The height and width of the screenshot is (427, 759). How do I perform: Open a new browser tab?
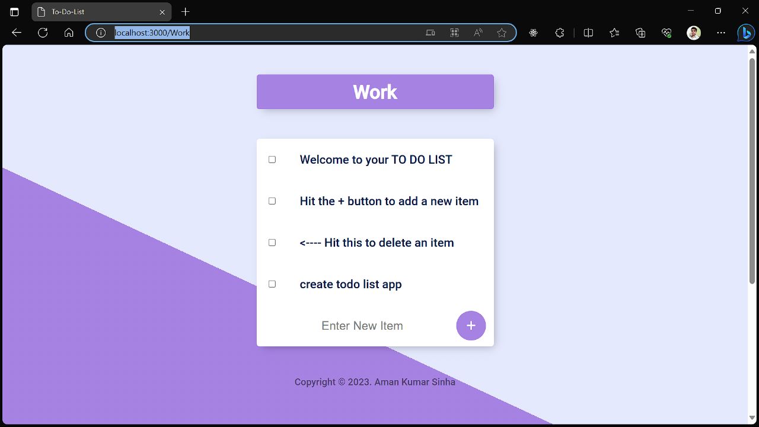coord(186,11)
